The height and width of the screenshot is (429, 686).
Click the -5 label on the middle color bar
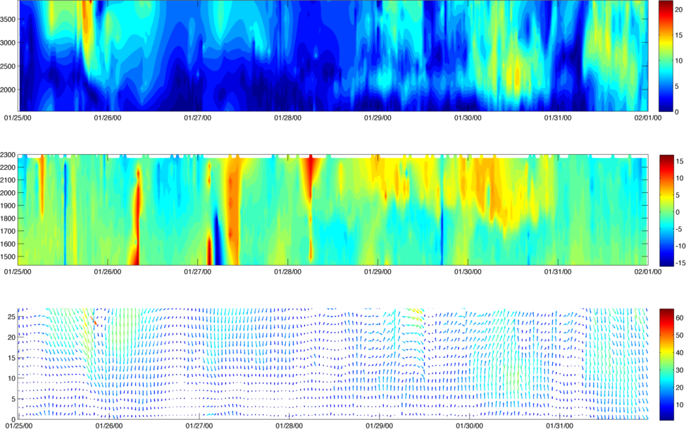tap(678, 229)
